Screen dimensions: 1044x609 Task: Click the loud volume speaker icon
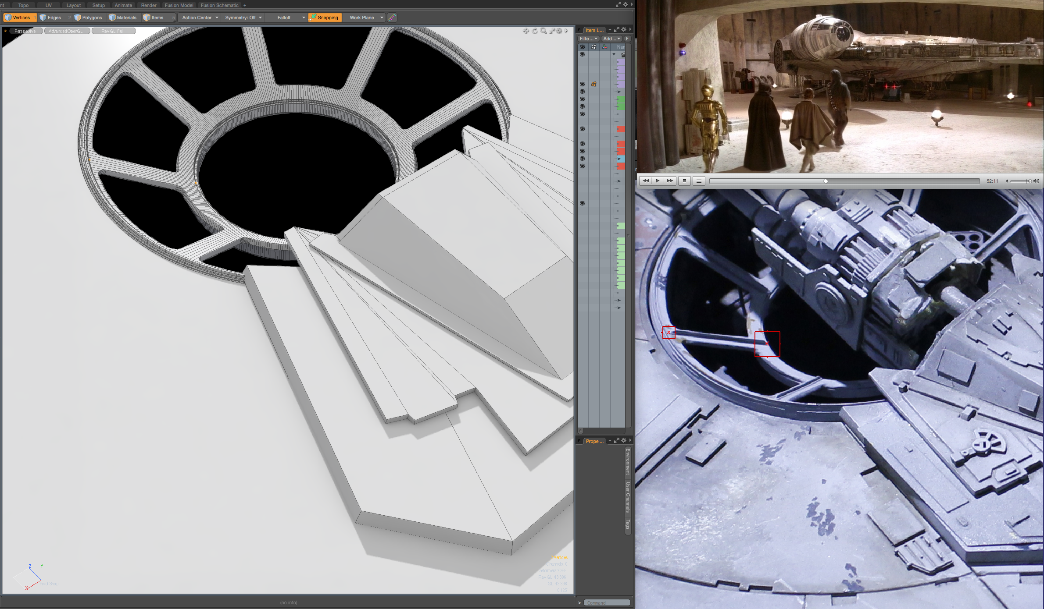coord(1037,181)
